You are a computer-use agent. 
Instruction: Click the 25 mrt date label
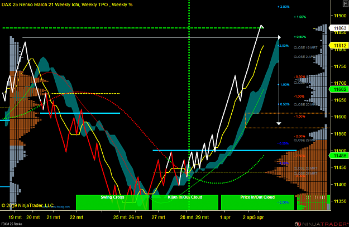pos(119,217)
